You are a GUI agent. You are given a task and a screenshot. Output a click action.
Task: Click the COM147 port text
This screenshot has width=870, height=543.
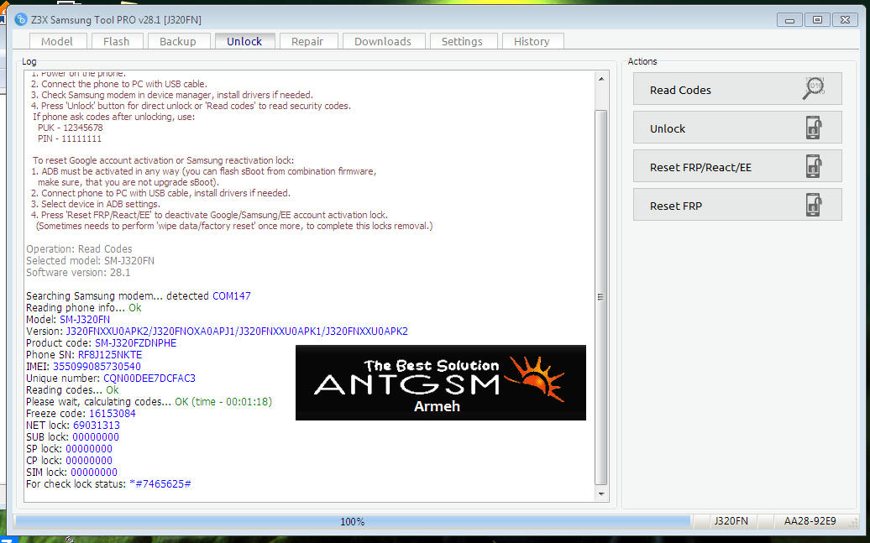(232, 296)
